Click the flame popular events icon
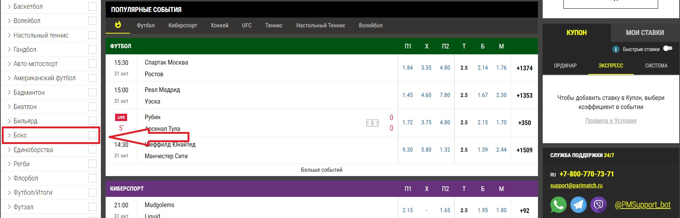 (118, 25)
